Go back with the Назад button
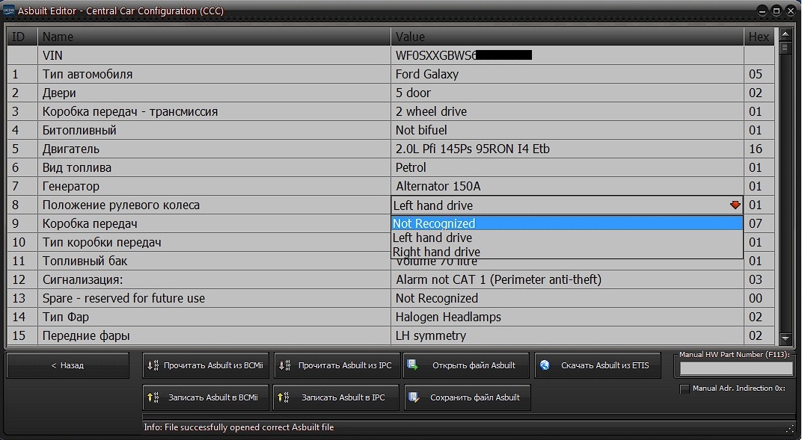 [x=67, y=366]
